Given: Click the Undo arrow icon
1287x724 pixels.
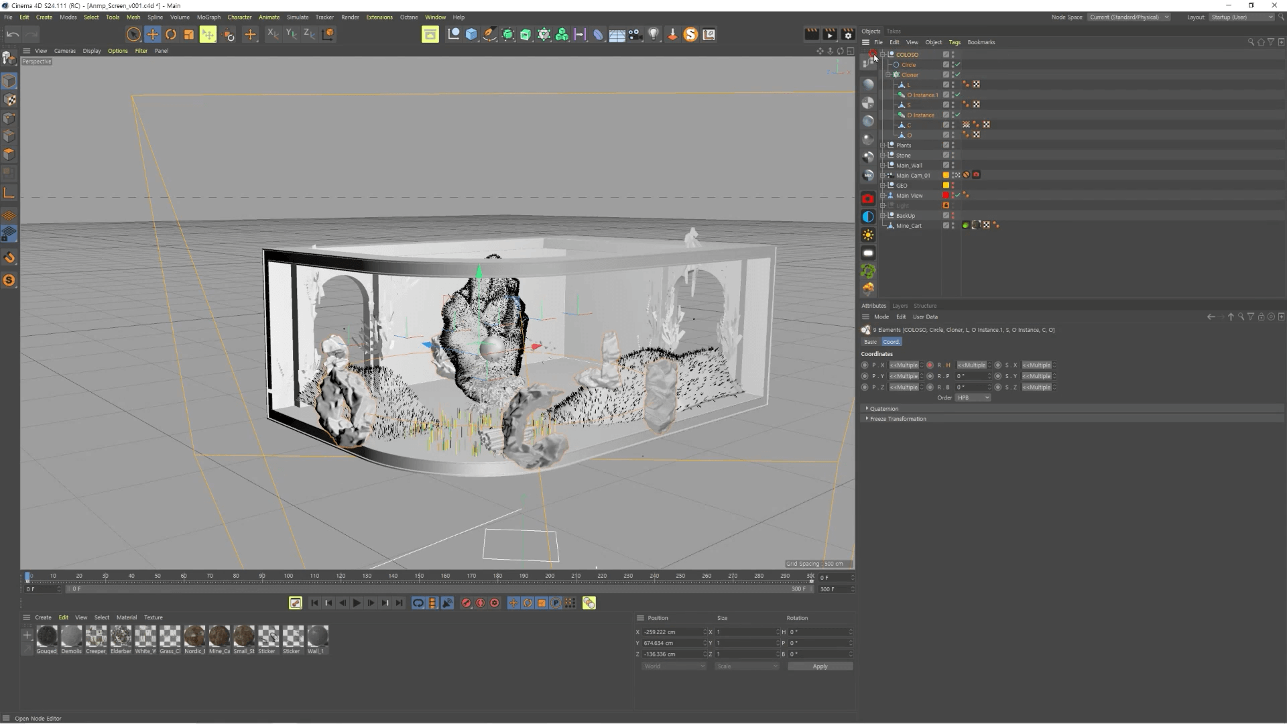Looking at the screenshot, I should (x=12, y=34).
